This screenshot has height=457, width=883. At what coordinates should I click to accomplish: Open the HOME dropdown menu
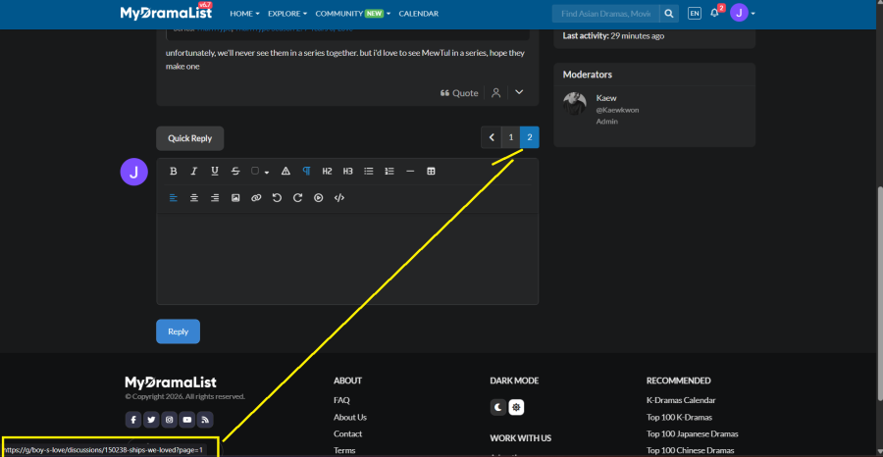245,14
